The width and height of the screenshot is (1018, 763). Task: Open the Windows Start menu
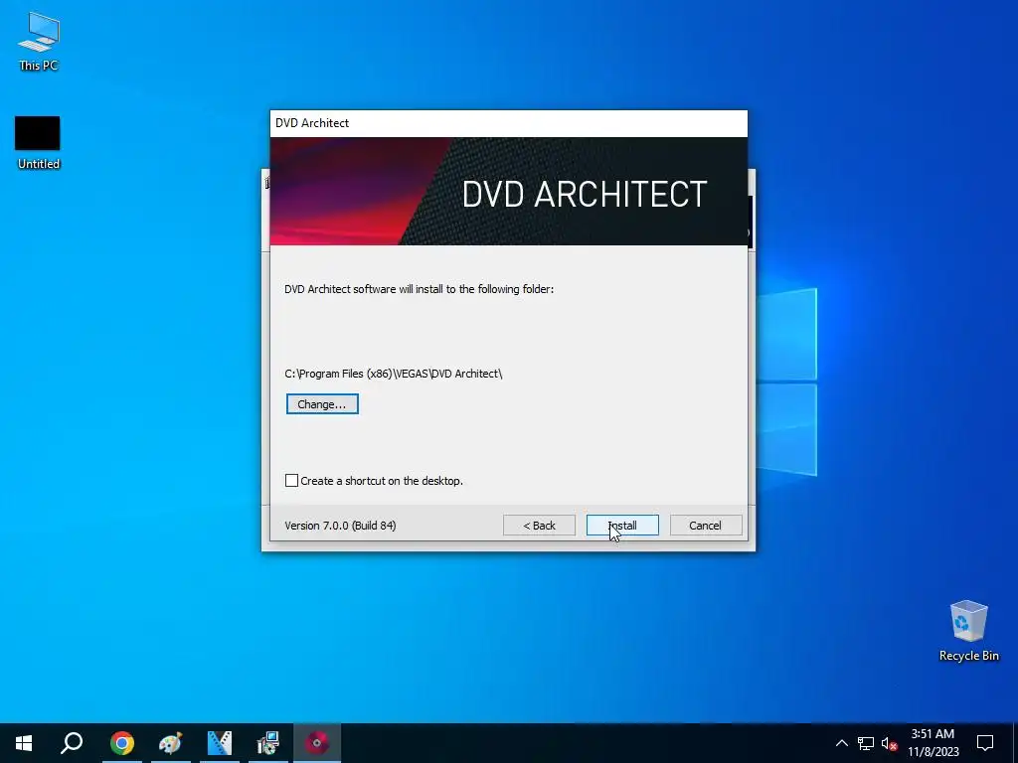coord(24,743)
